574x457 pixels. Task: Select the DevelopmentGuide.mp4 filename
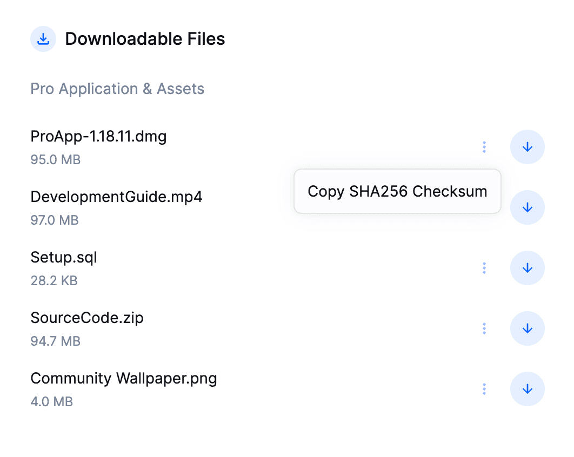pos(116,197)
